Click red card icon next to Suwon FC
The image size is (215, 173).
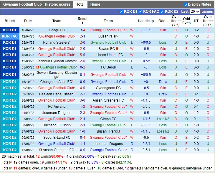117,49
